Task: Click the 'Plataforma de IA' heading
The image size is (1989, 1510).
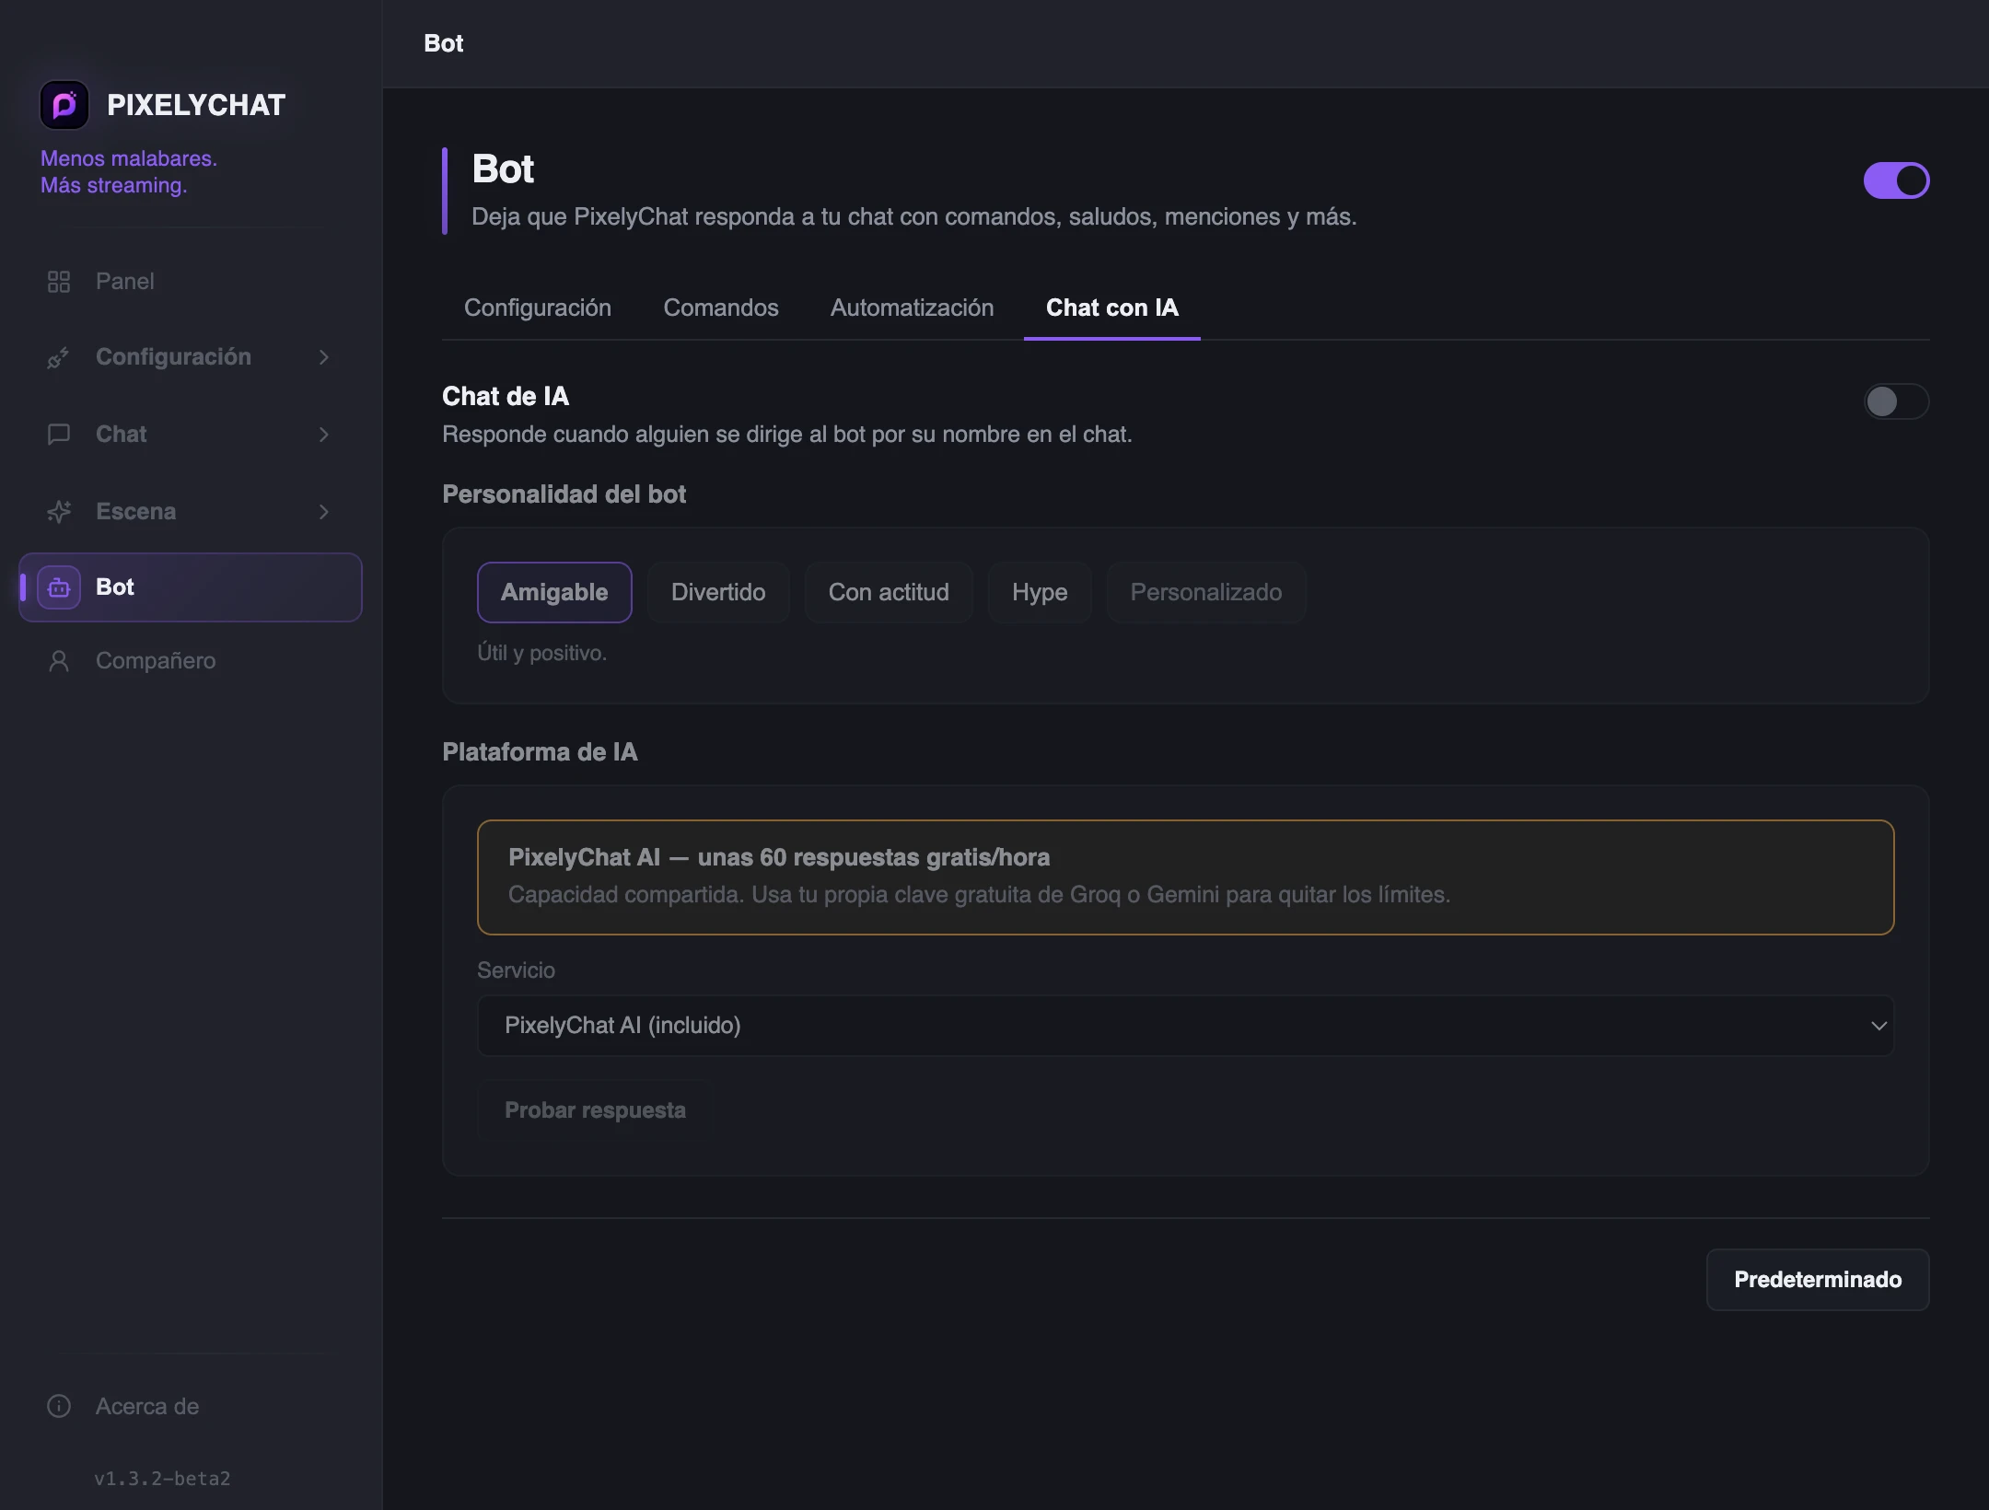Action: [540, 752]
